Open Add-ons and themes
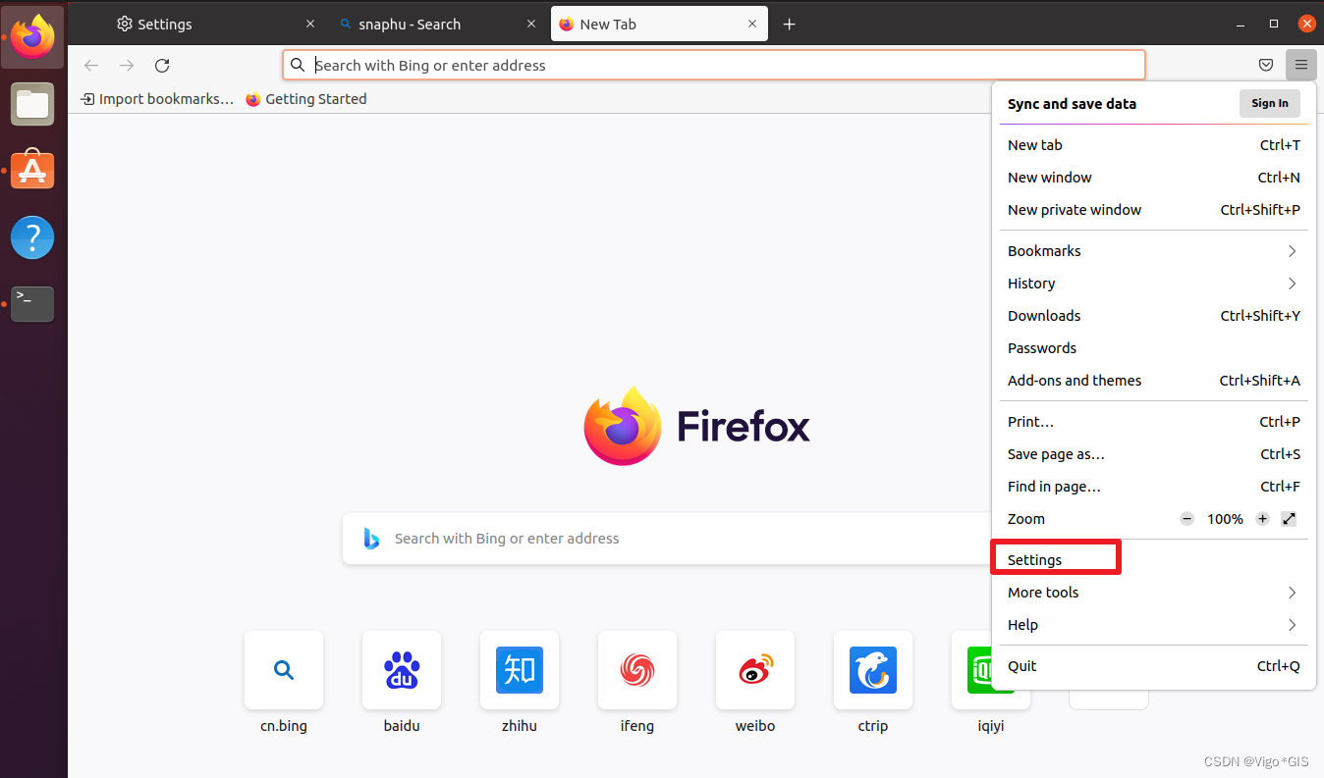The width and height of the screenshot is (1324, 778). (1154, 381)
